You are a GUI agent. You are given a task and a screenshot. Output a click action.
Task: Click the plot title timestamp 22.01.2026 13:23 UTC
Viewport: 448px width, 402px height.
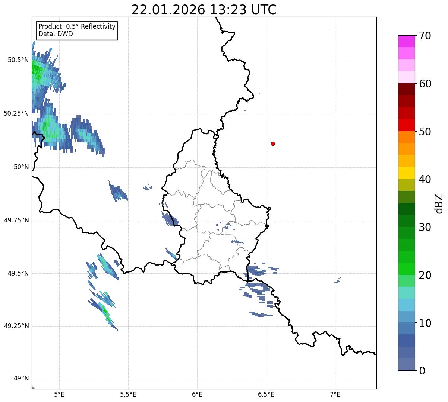(x=204, y=10)
